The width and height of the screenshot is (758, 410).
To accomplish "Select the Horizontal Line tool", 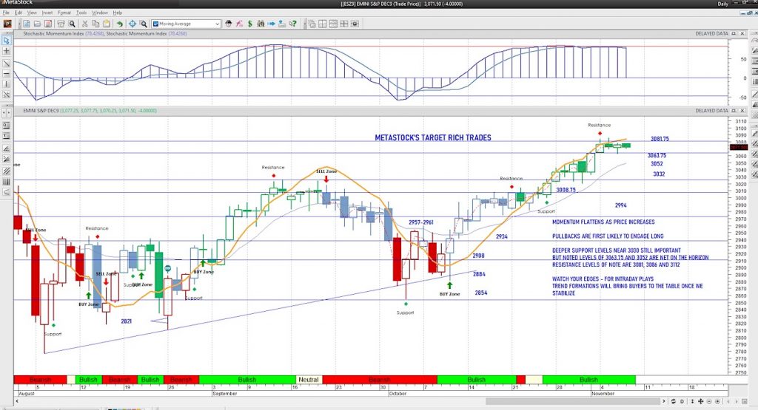I will tap(6, 74).
